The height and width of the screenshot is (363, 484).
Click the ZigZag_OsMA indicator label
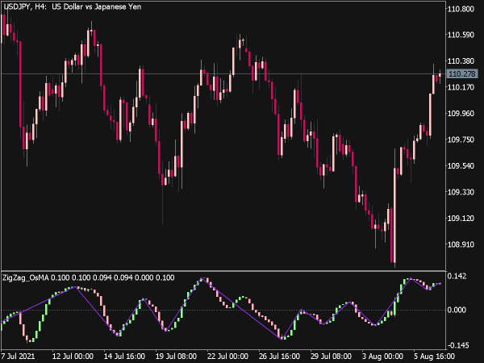(x=88, y=277)
